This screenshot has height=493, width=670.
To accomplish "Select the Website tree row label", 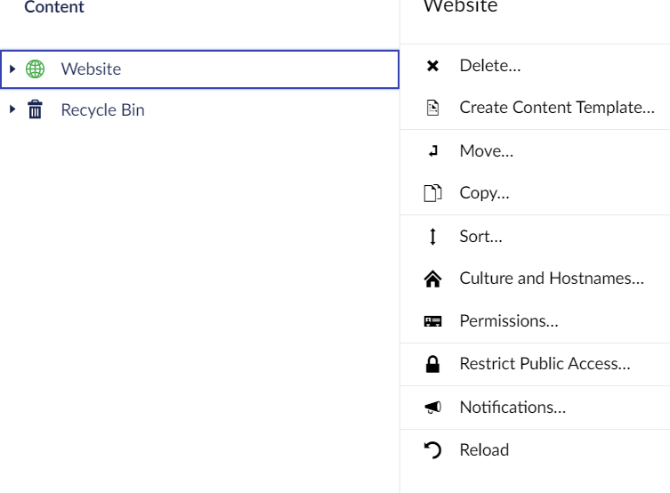I will pyautogui.click(x=91, y=69).
